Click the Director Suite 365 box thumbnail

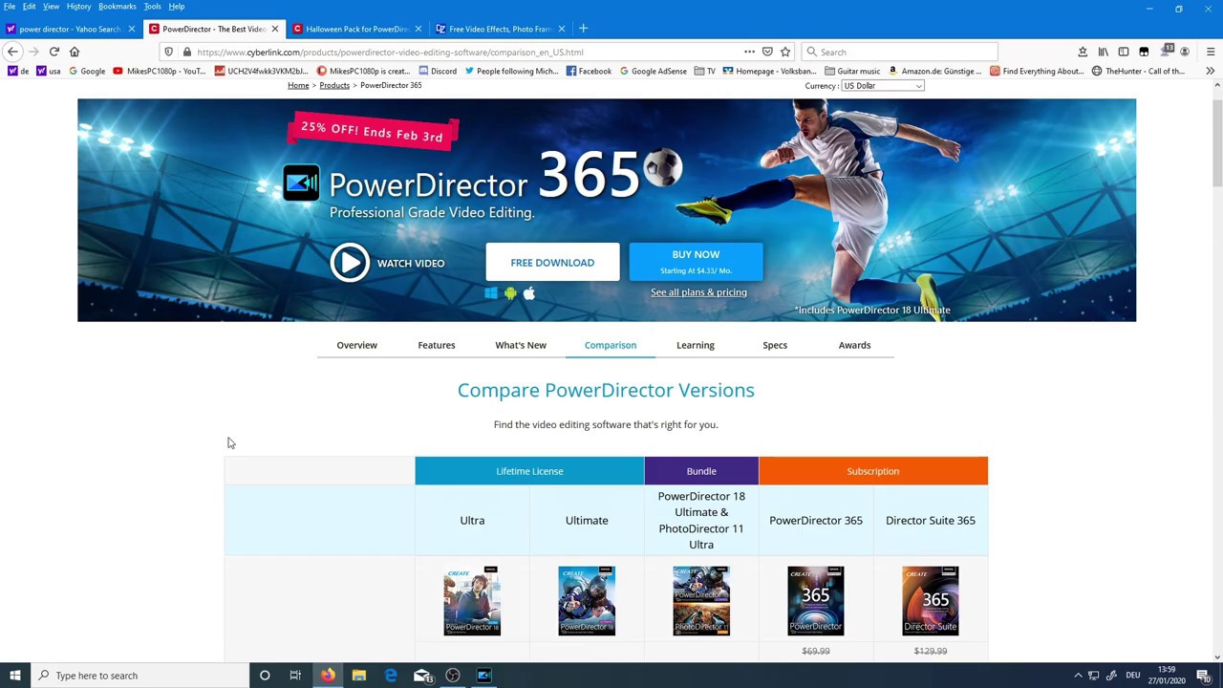931,601
